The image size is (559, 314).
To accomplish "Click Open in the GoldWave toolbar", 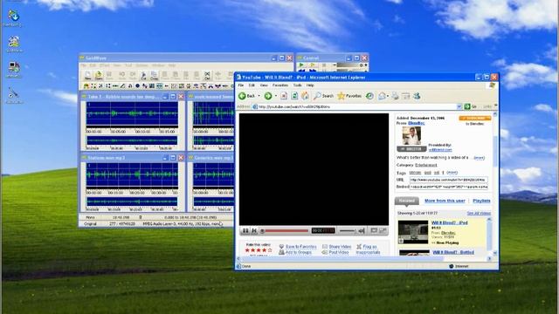I will coord(99,75).
